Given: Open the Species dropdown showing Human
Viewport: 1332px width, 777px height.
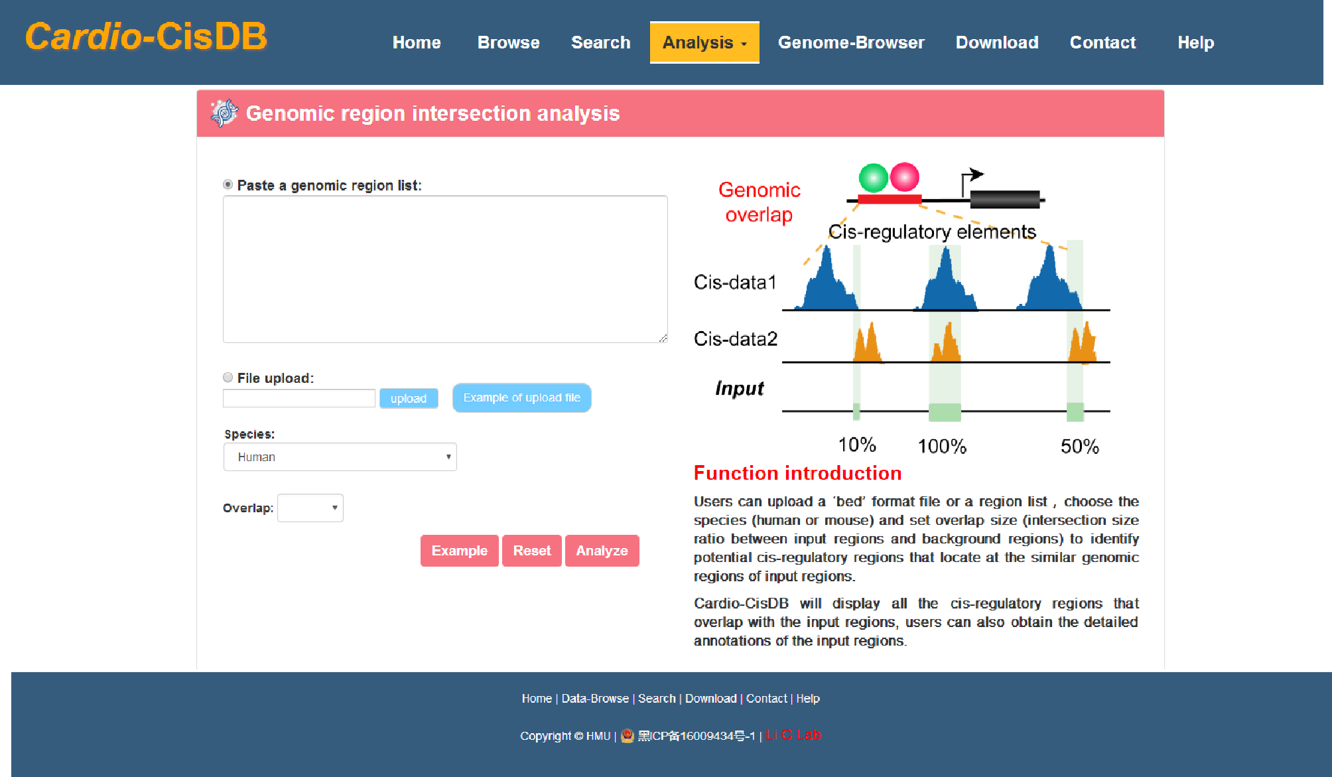Looking at the screenshot, I should [x=340, y=457].
